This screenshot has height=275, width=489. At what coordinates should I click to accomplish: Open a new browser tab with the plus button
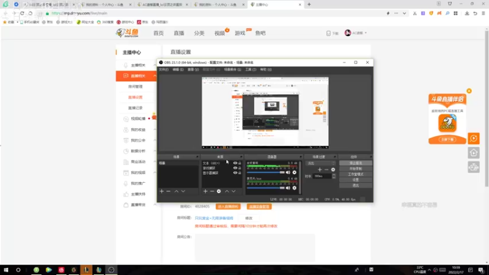[309, 4]
